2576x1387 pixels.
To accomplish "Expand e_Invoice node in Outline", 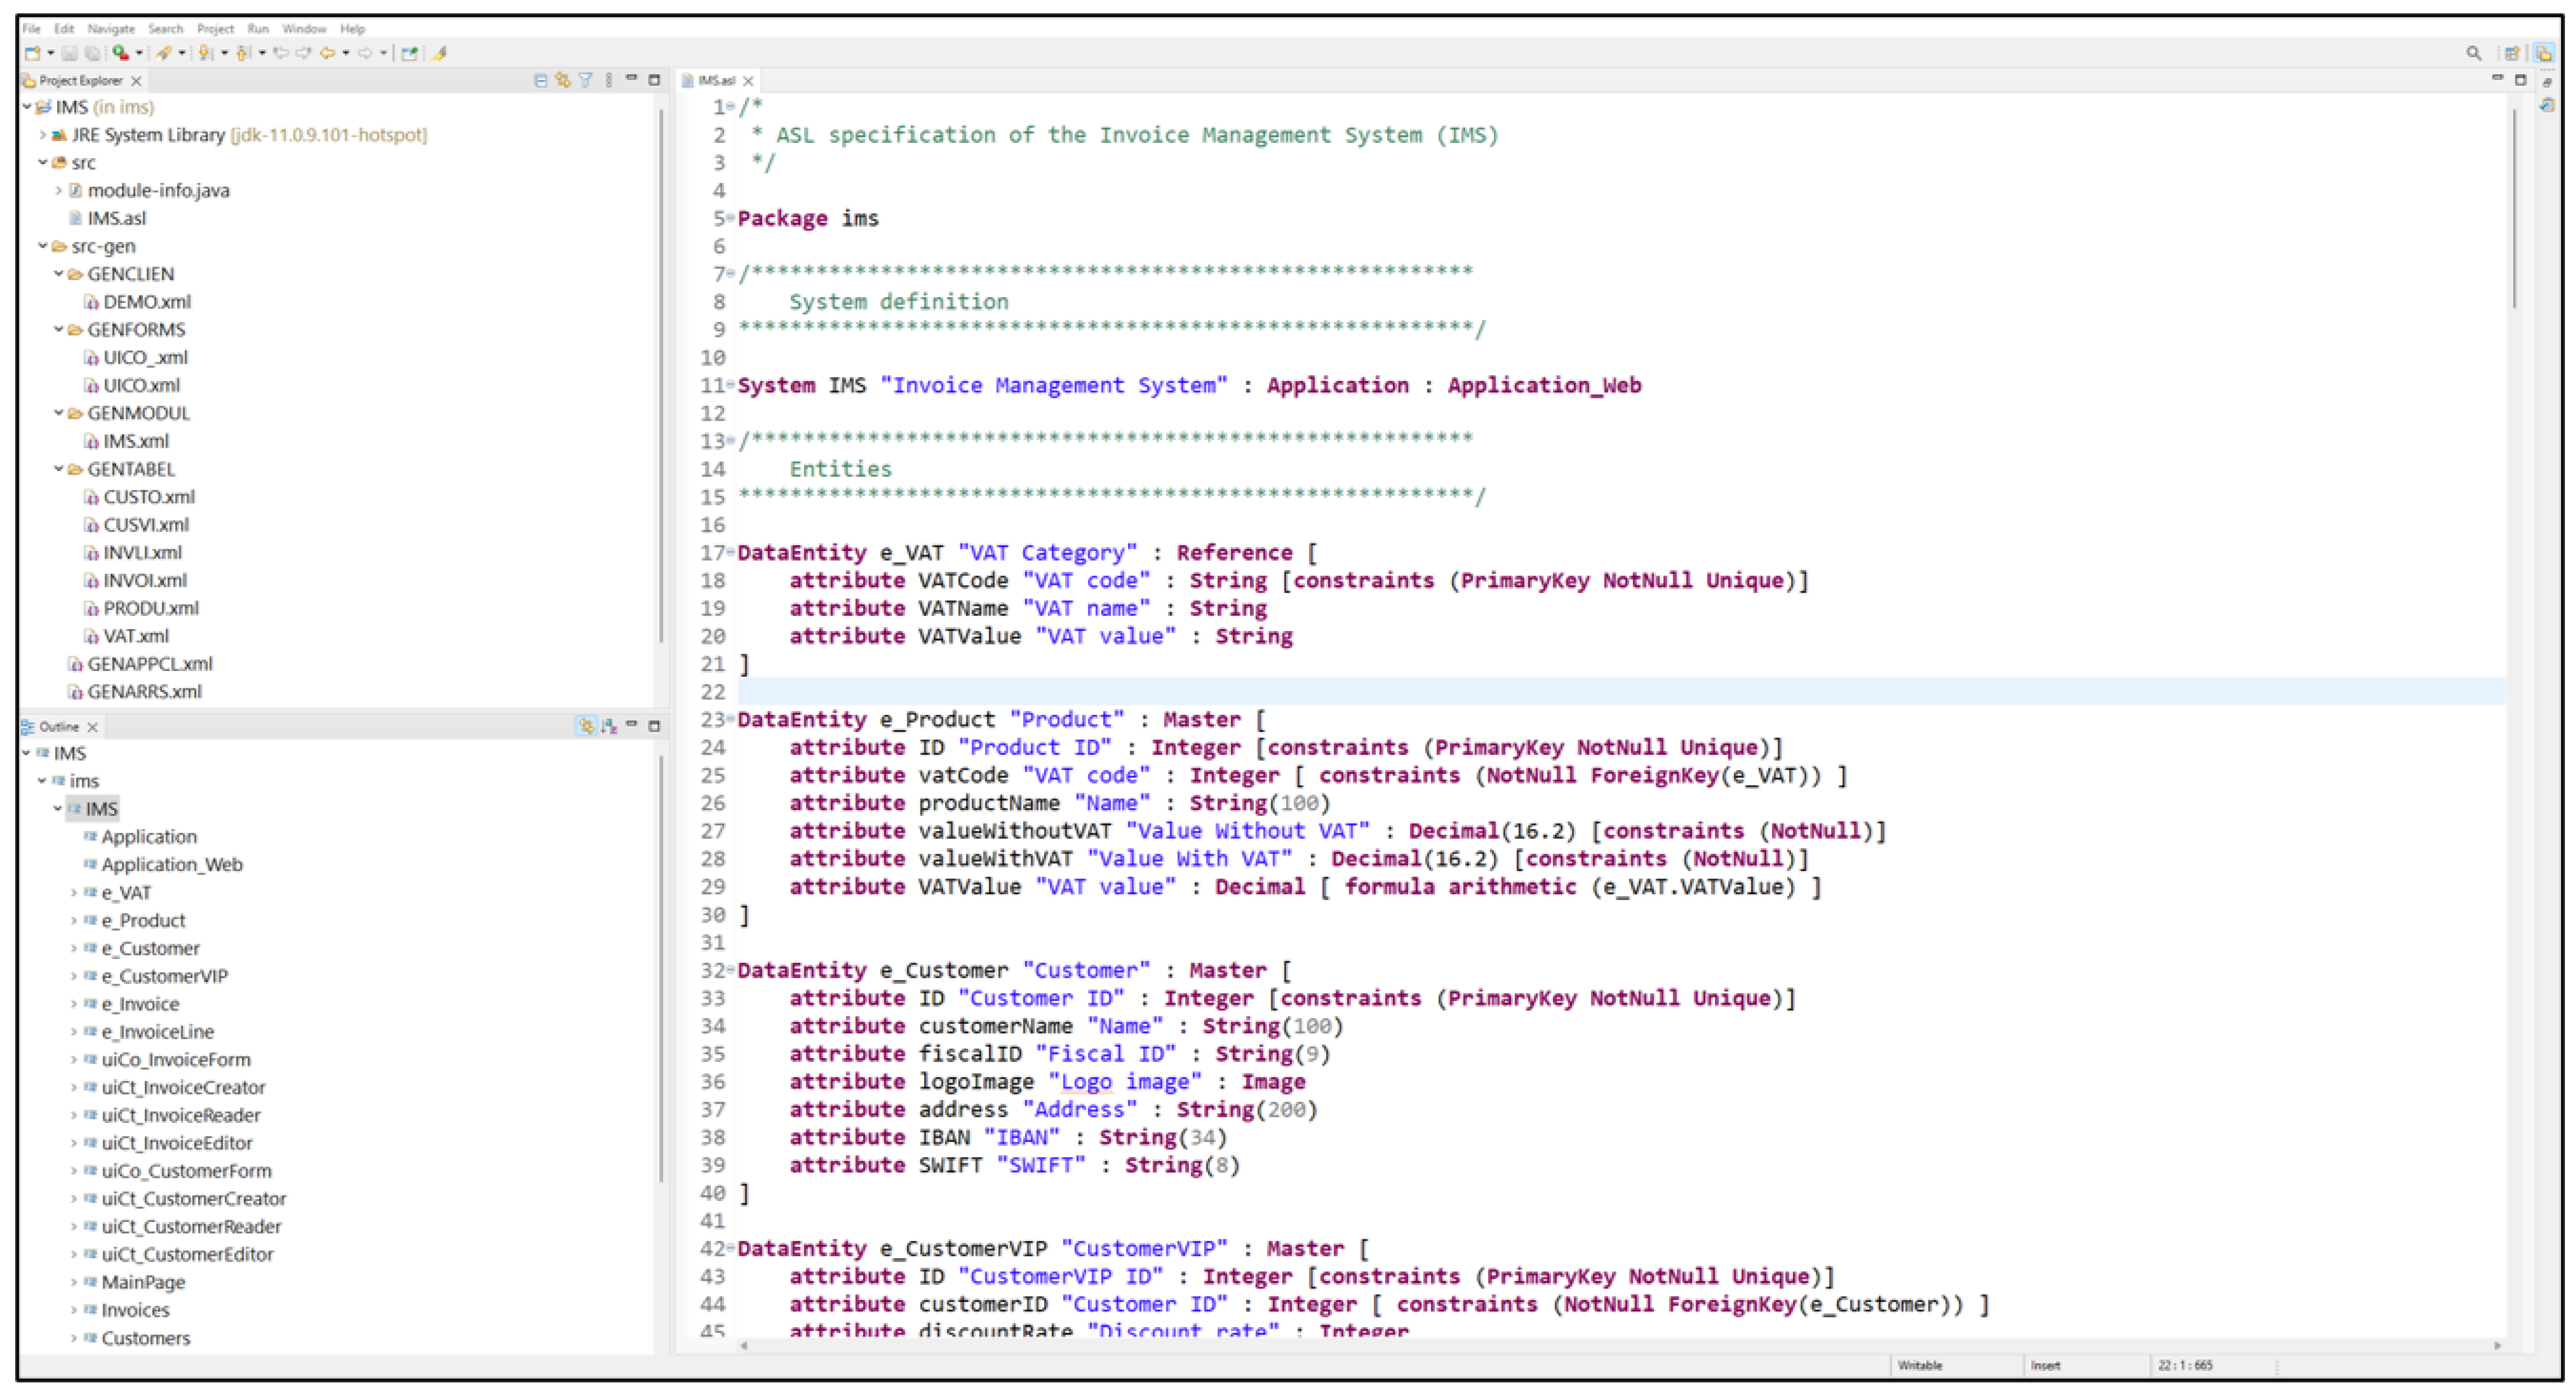I will [x=74, y=1004].
